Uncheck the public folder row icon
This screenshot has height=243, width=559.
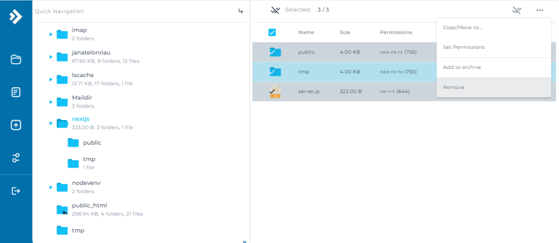click(275, 52)
